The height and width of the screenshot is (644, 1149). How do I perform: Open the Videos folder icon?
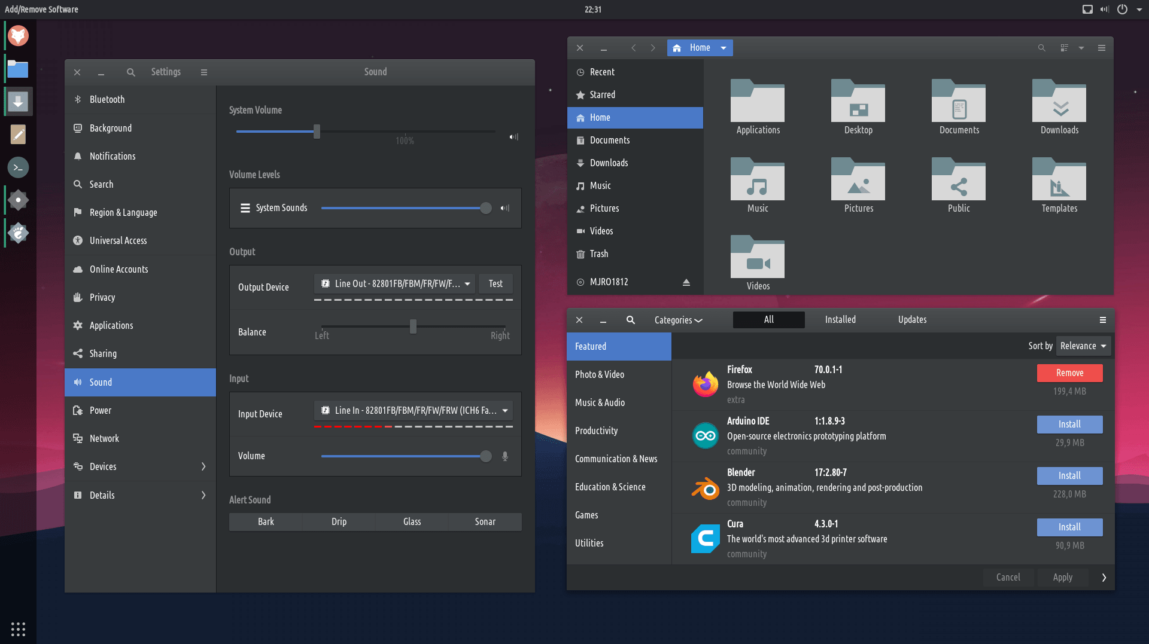point(758,257)
